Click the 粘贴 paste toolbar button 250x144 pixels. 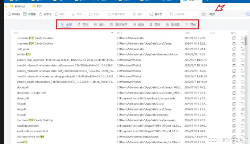tap(94, 14)
